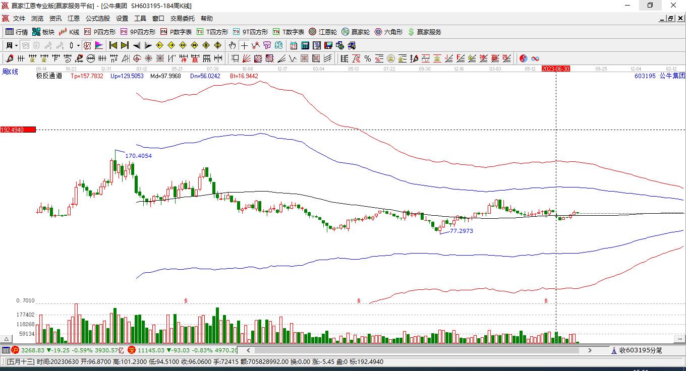Open the 工具 menu
Viewport: 686px width, 371px height.
pos(140,19)
